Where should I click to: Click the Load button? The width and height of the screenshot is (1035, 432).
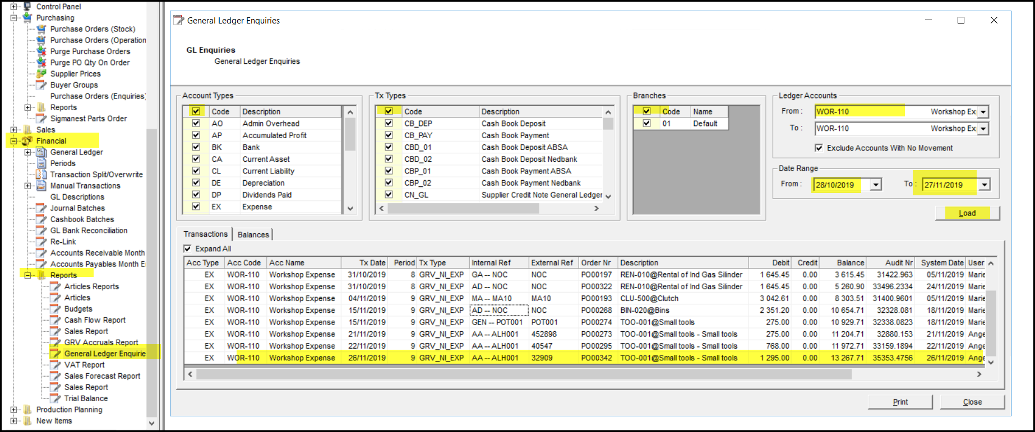(967, 213)
